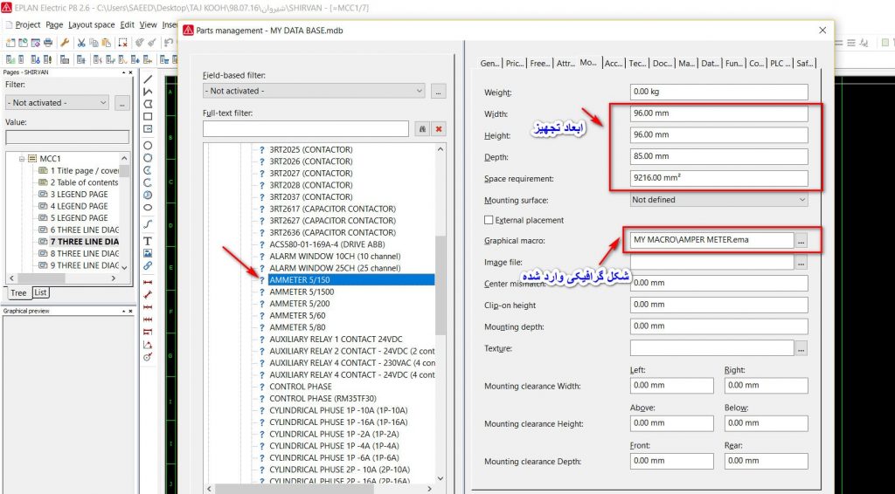
Task: Select the line drawing tool
Action: pos(148,79)
